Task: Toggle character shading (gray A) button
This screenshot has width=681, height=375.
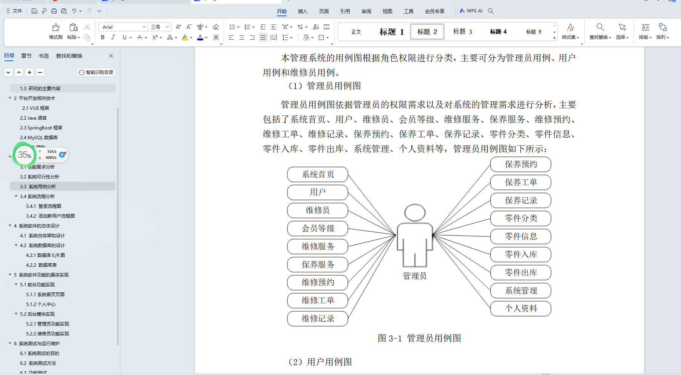Action: coord(216,37)
